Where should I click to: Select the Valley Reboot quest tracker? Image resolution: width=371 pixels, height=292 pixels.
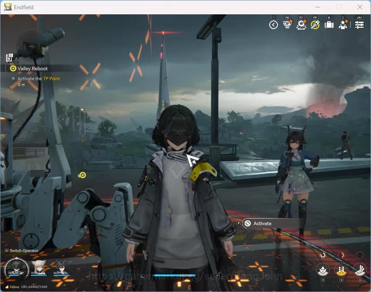tap(32, 68)
